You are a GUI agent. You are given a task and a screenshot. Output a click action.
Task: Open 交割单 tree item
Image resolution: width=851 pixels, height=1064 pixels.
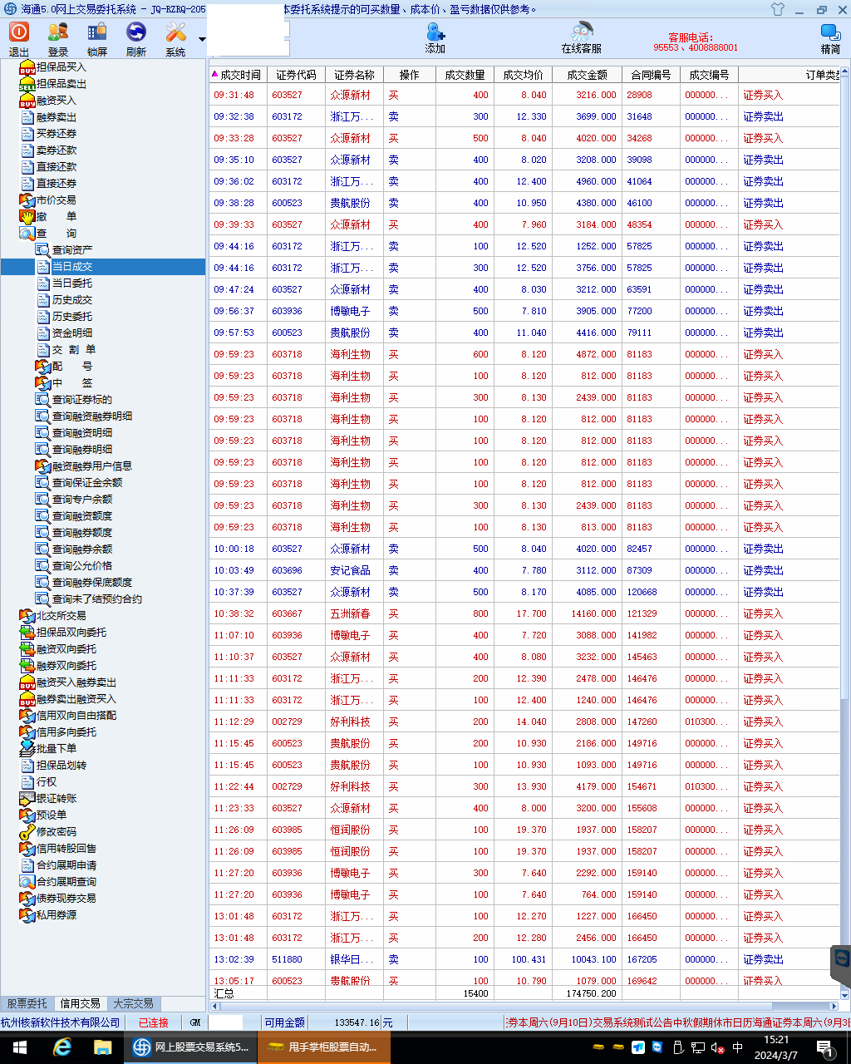click(73, 349)
